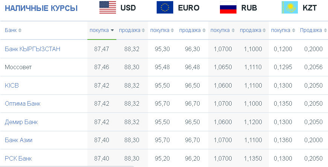Open Банк КЫРГЫЗСТАН link
The image size is (328, 167).
click(x=32, y=49)
